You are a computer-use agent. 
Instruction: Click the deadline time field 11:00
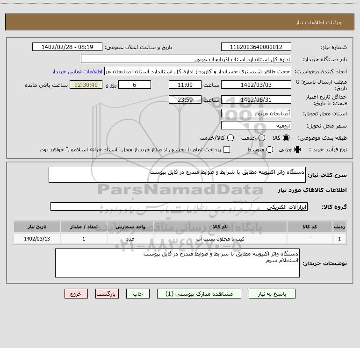[x=185, y=85]
